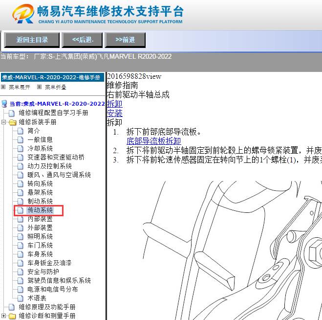Click the 维修拆装手册 open folder icon
The image size is (322, 320).
click(13, 122)
